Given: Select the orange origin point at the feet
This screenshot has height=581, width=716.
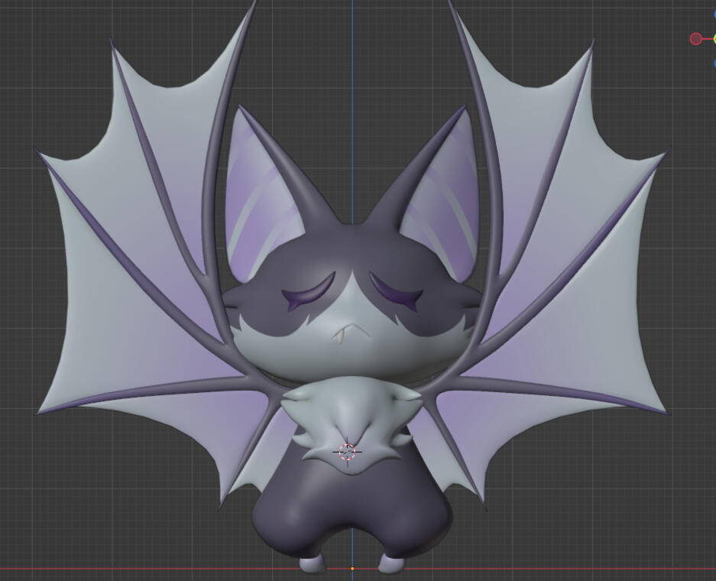Looking at the screenshot, I should tap(352, 569).
